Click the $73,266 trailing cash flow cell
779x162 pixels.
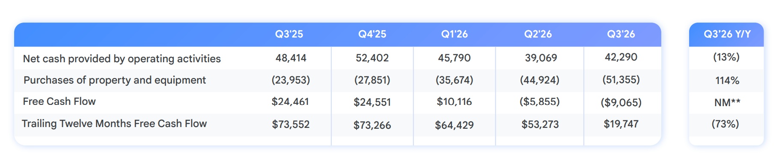pyautogui.click(x=372, y=125)
